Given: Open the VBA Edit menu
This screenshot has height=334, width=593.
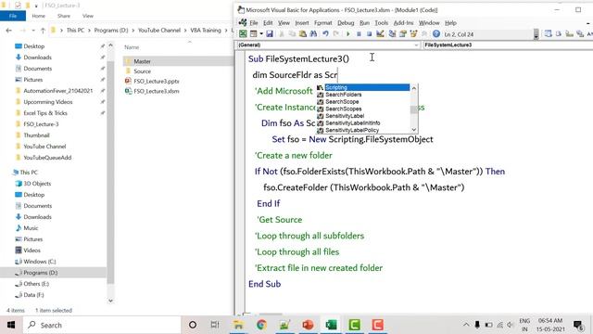Looking at the screenshot, I should tap(268, 22).
